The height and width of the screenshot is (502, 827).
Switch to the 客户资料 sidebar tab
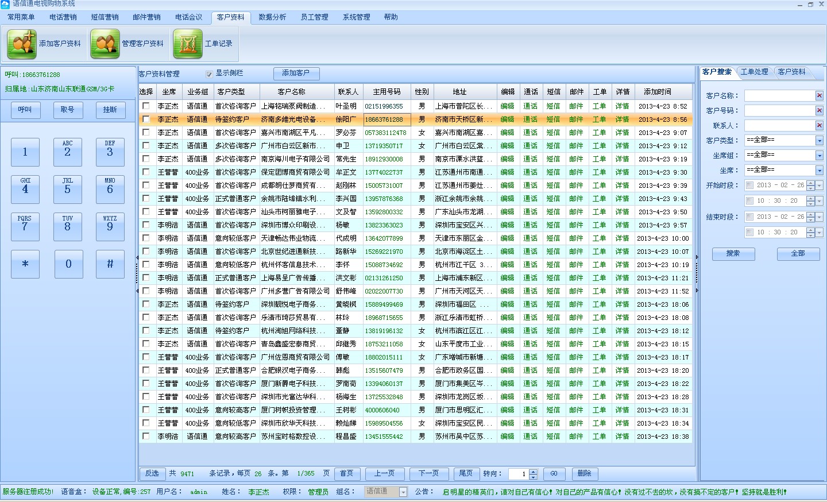[791, 72]
